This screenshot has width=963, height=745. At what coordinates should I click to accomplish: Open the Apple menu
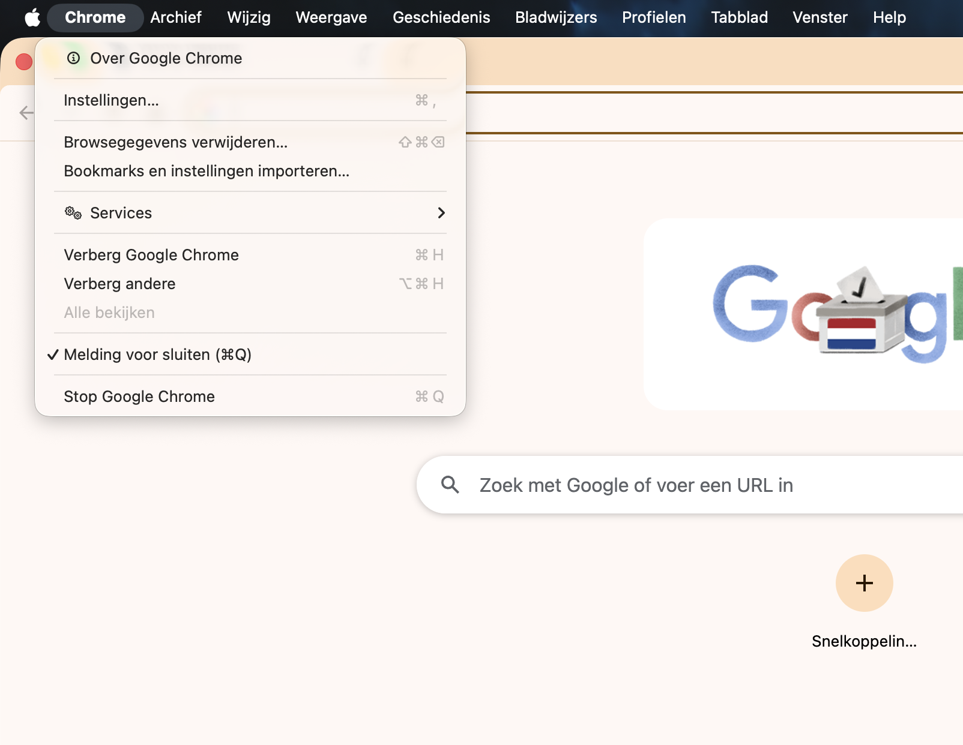coord(33,17)
